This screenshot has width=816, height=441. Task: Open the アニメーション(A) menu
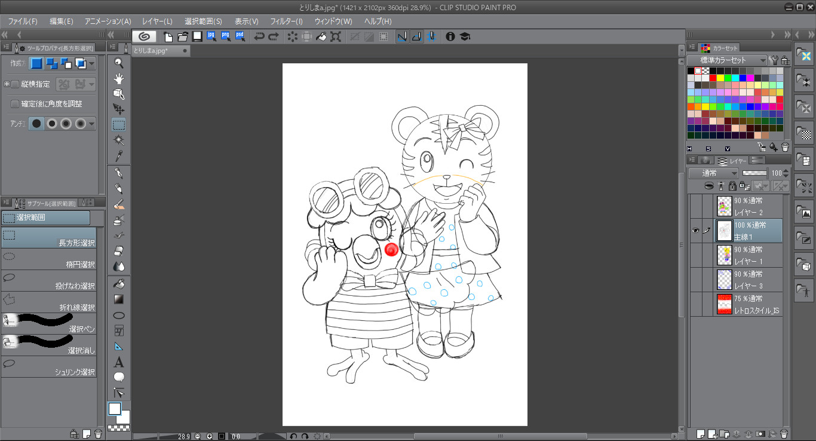(108, 21)
